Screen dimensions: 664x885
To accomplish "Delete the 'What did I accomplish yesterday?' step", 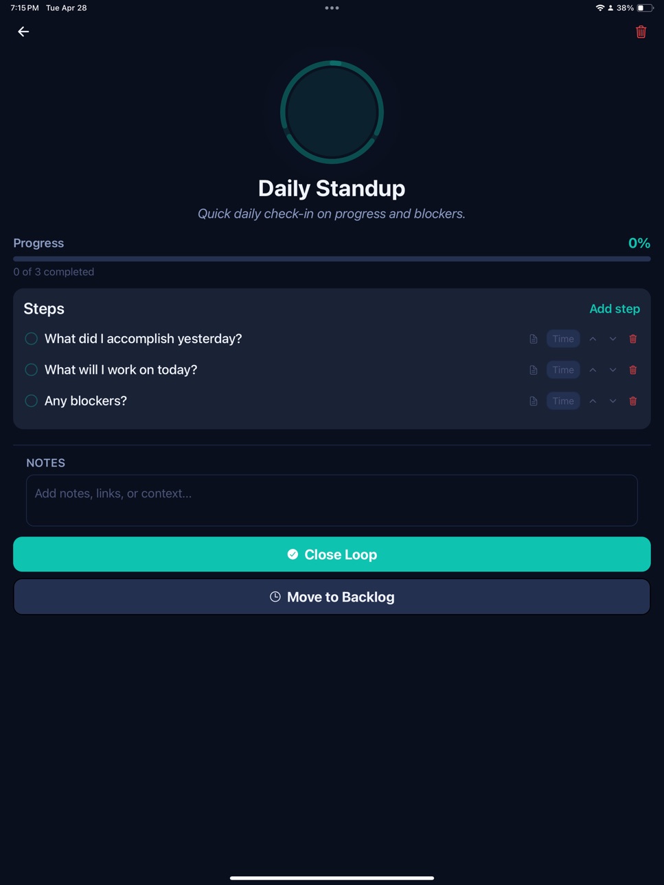I will coord(633,339).
